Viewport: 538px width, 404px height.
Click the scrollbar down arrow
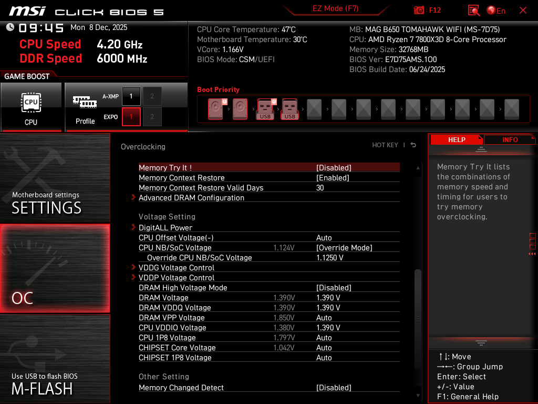click(418, 396)
